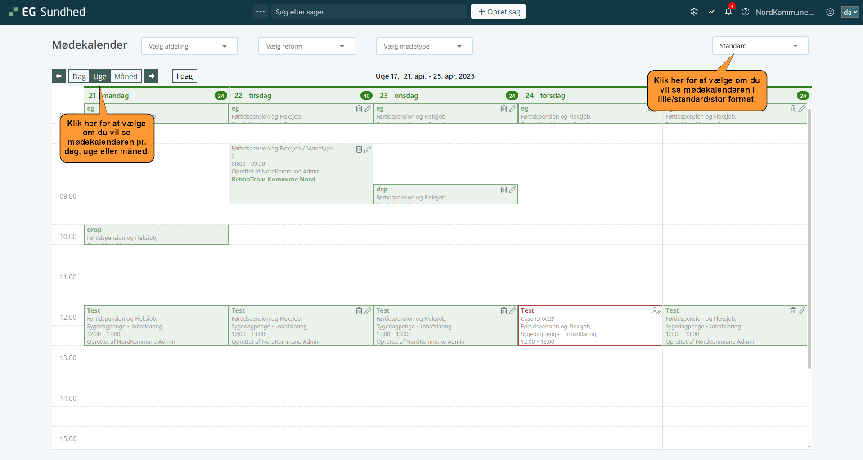The width and height of the screenshot is (863, 460).
Task: Delete Tuesday's 08:00 Førtidspension meeting via trash icon
Action: tap(359, 149)
